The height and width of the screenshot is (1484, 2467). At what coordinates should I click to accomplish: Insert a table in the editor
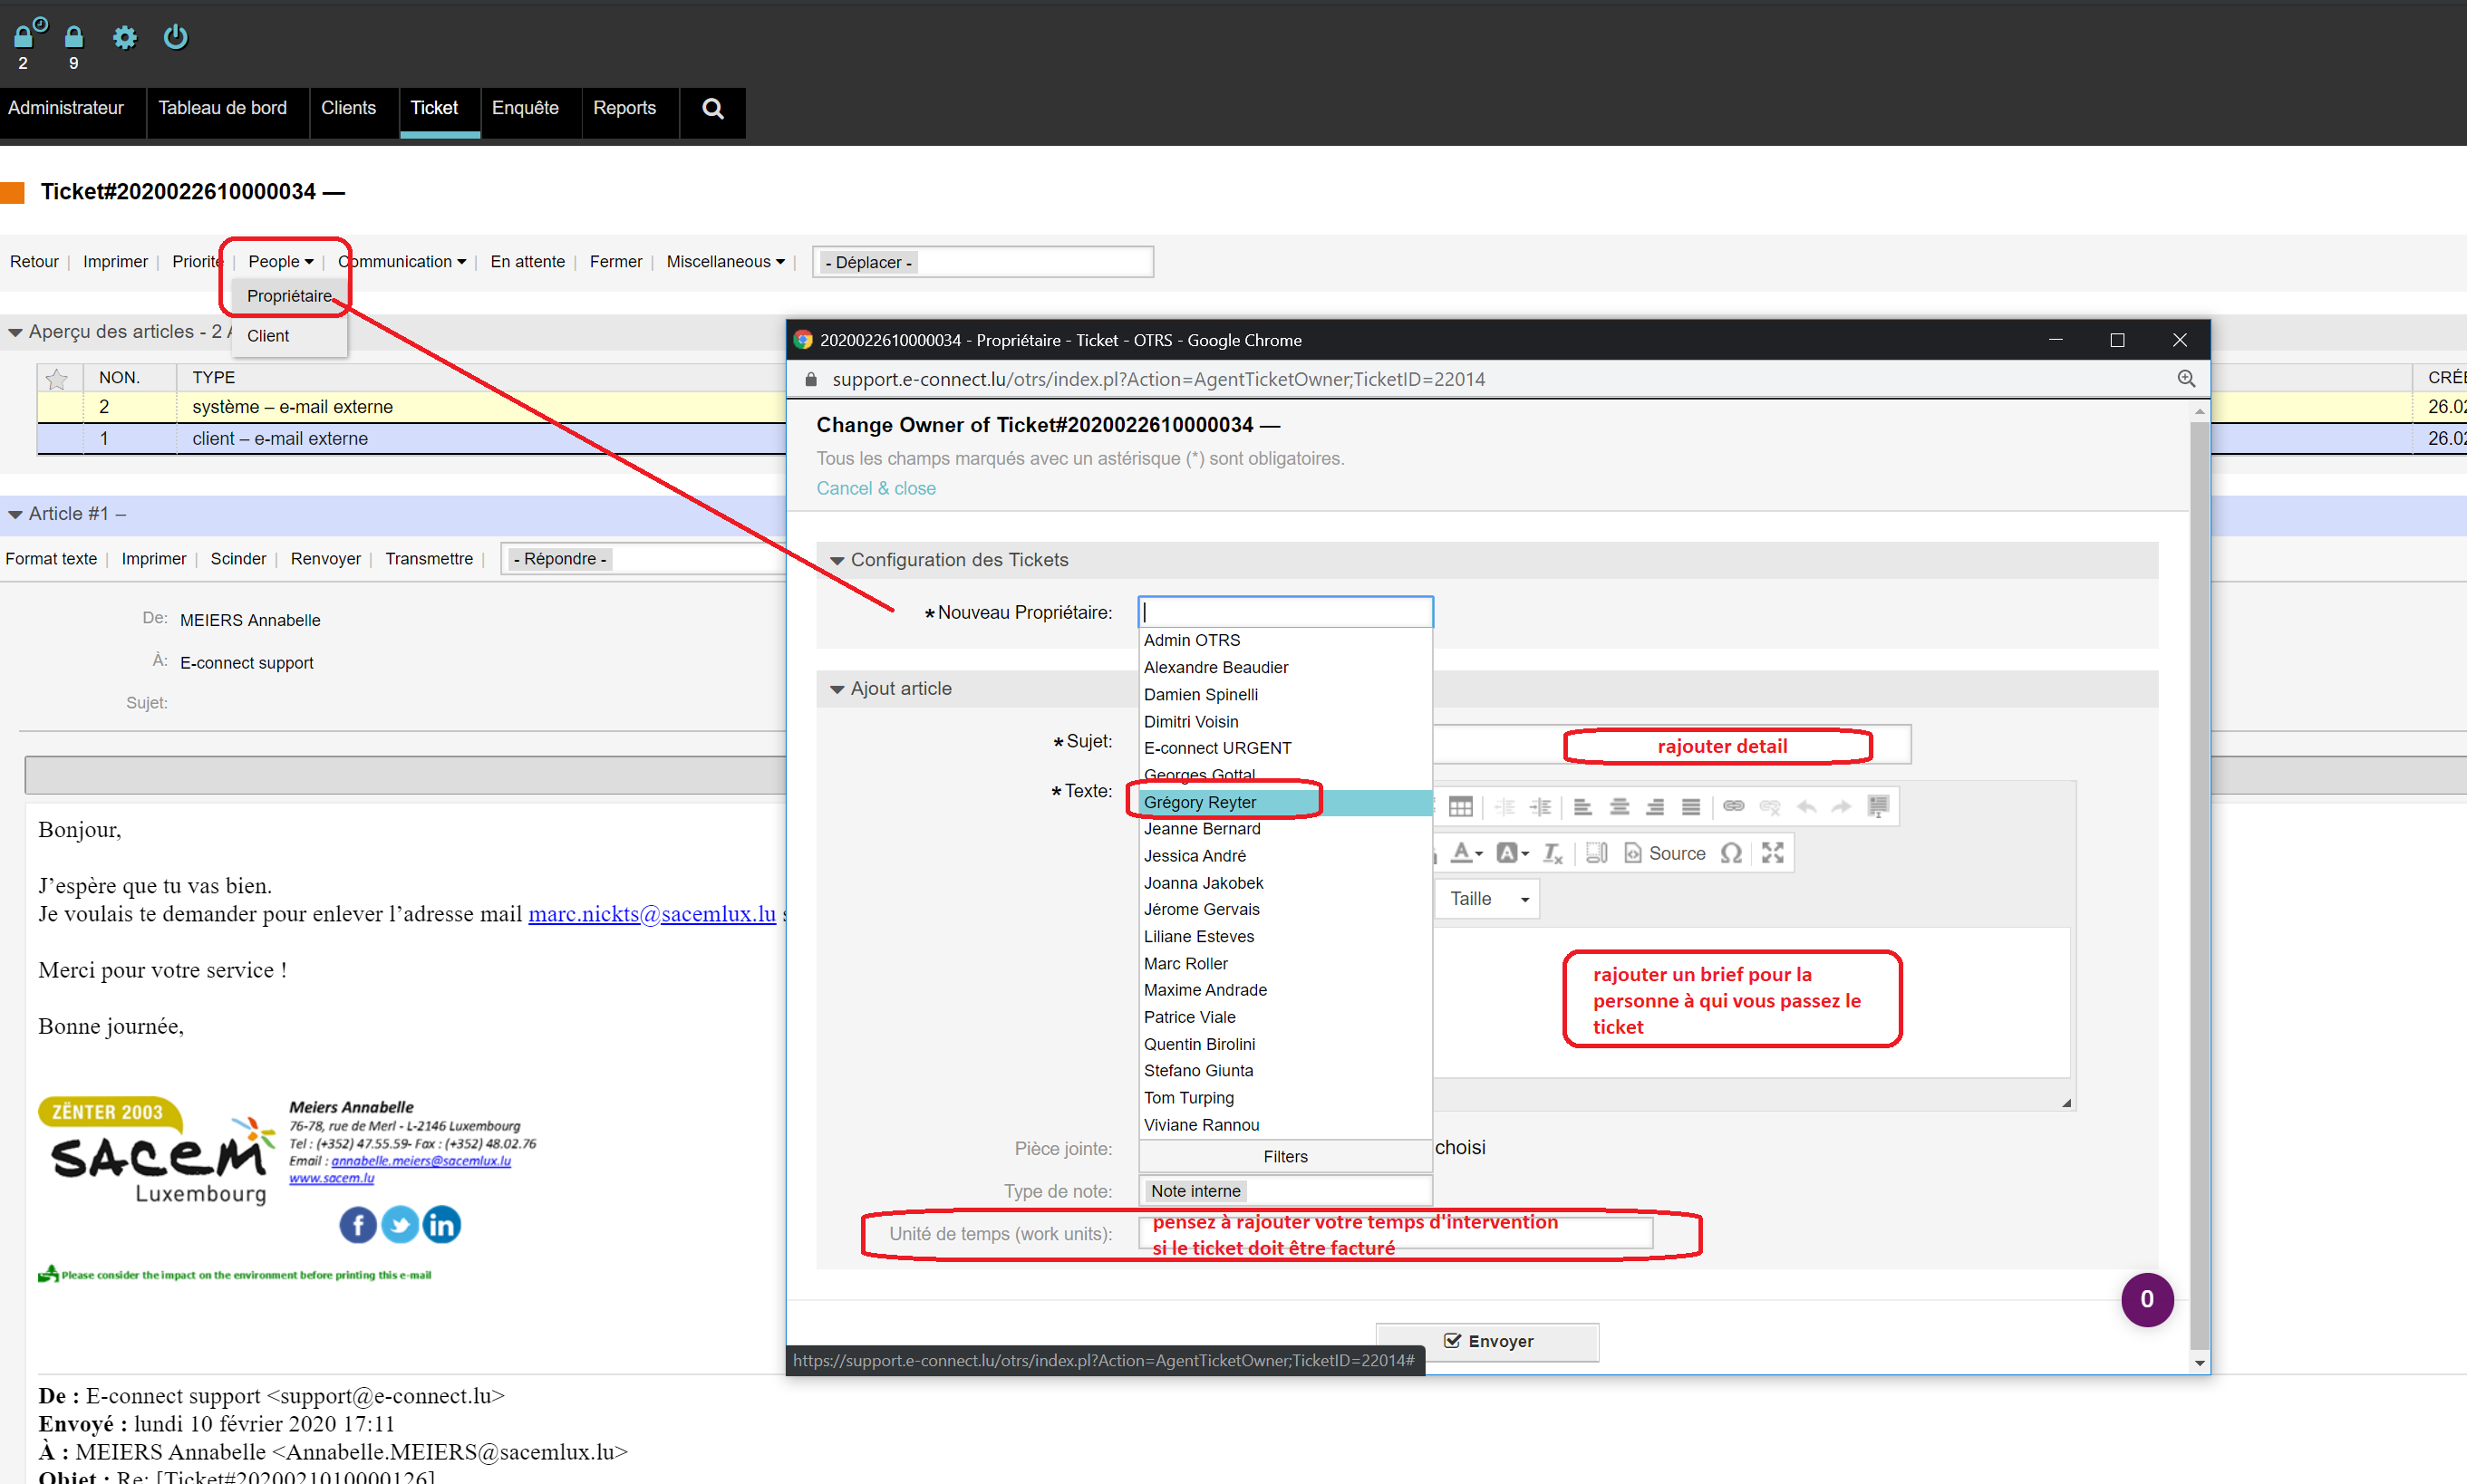click(x=1461, y=807)
